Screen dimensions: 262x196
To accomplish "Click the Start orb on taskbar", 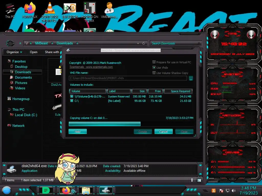I will pos(7,191).
